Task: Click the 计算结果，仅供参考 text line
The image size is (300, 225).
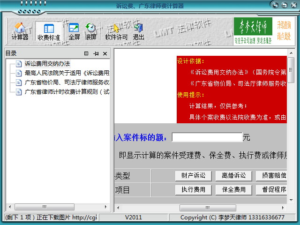Action: (x=218, y=106)
